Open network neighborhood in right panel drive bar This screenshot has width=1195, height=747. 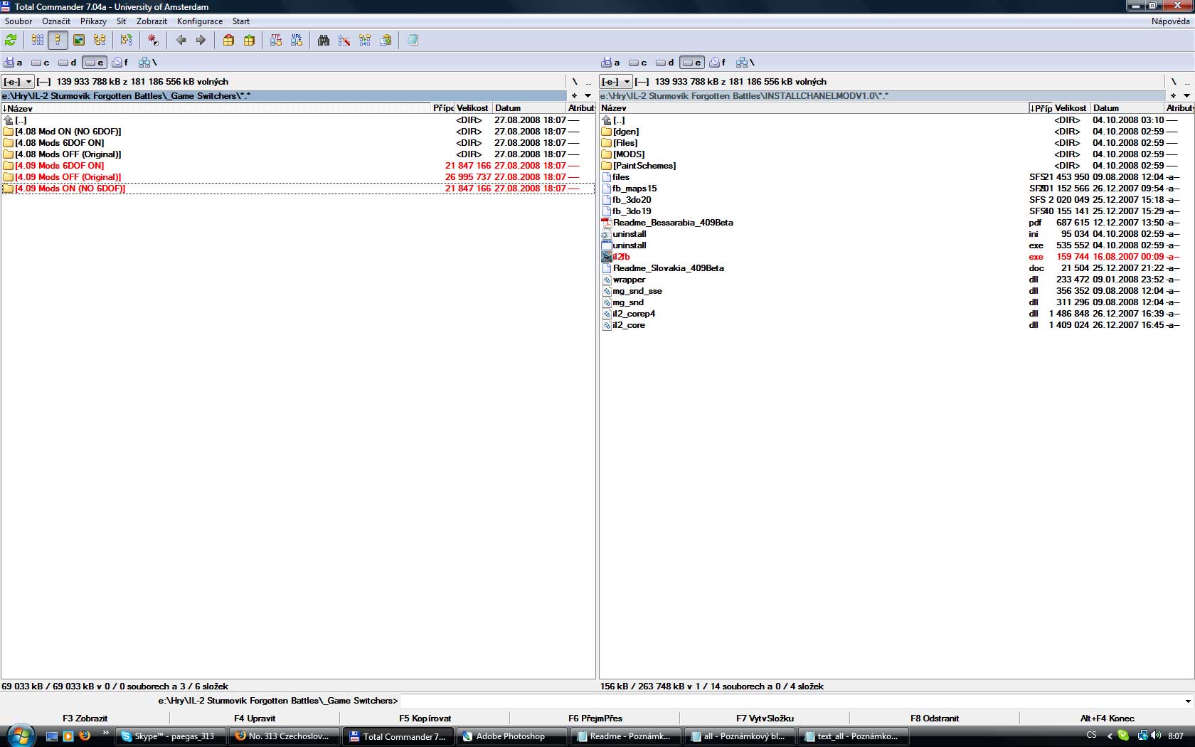tap(745, 63)
